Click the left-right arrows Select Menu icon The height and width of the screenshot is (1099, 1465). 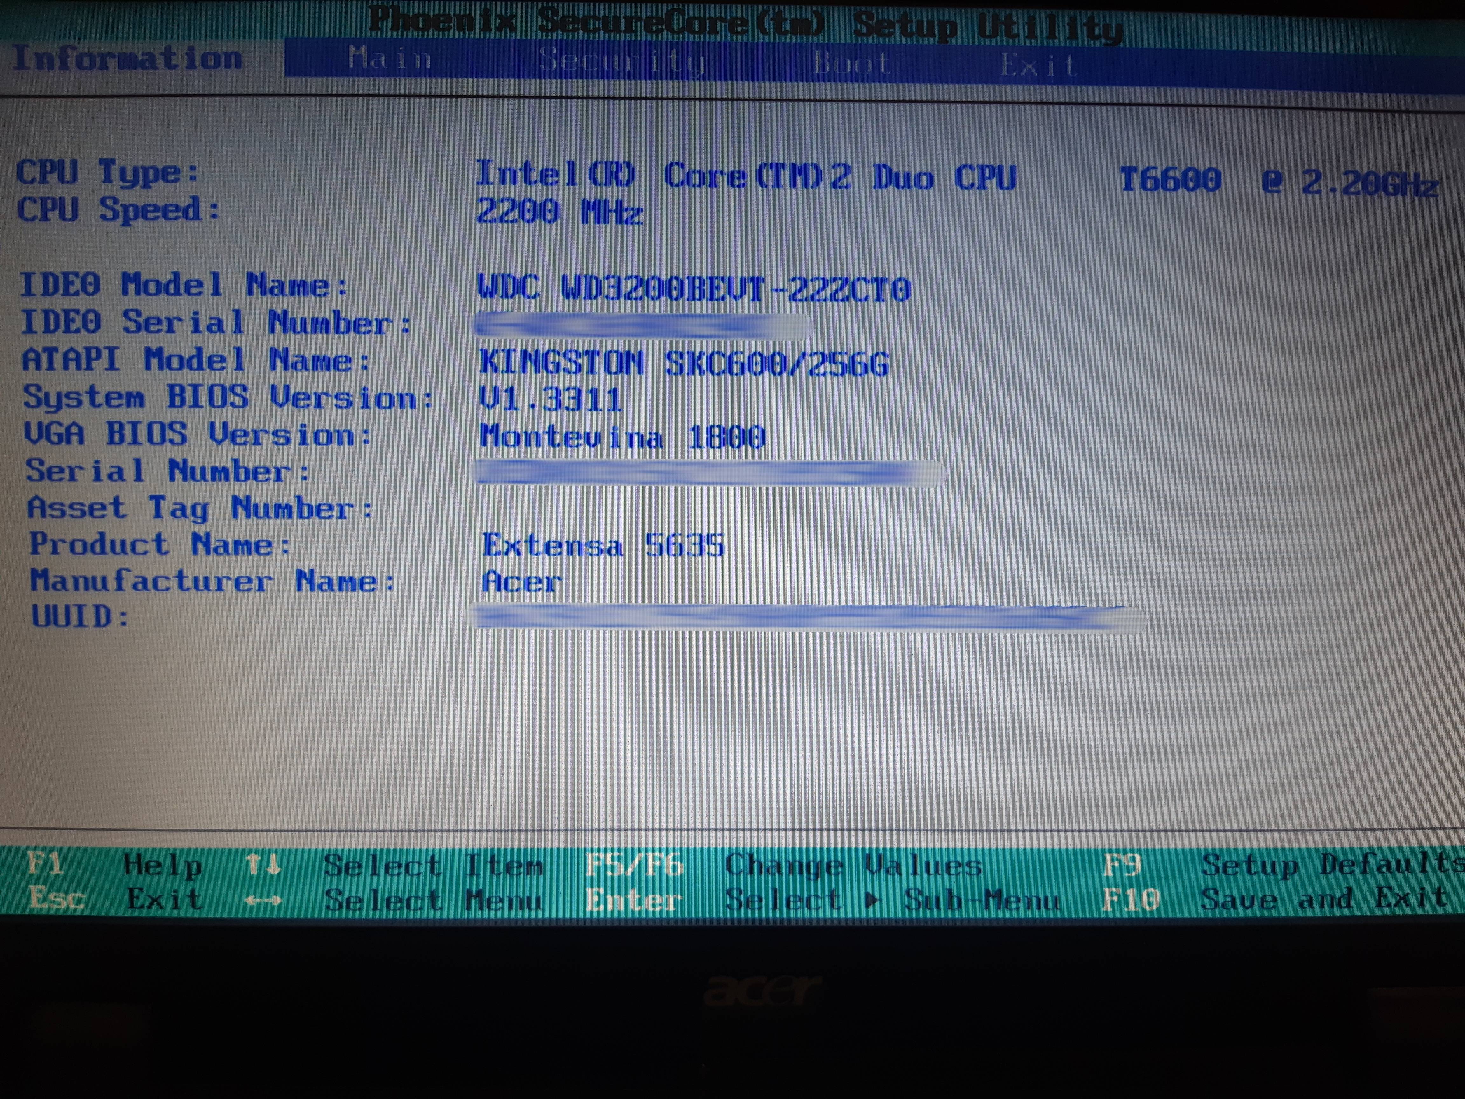point(263,900)
